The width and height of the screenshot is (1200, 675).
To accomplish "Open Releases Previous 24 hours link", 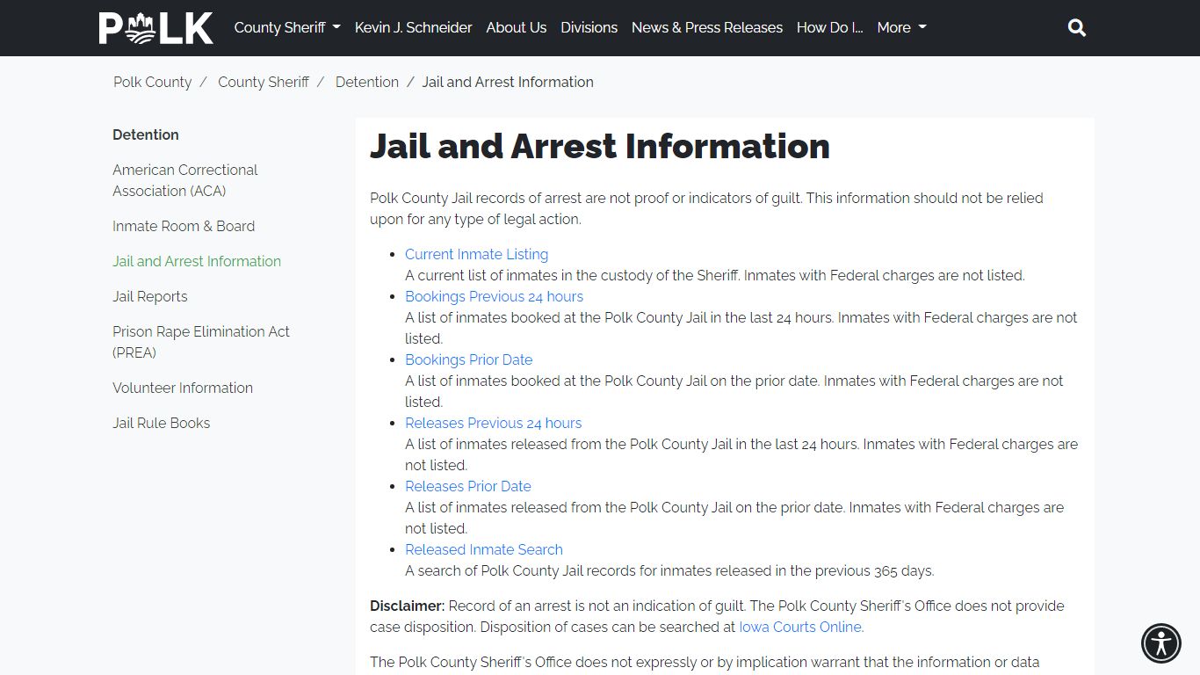I will pos(494,423).
